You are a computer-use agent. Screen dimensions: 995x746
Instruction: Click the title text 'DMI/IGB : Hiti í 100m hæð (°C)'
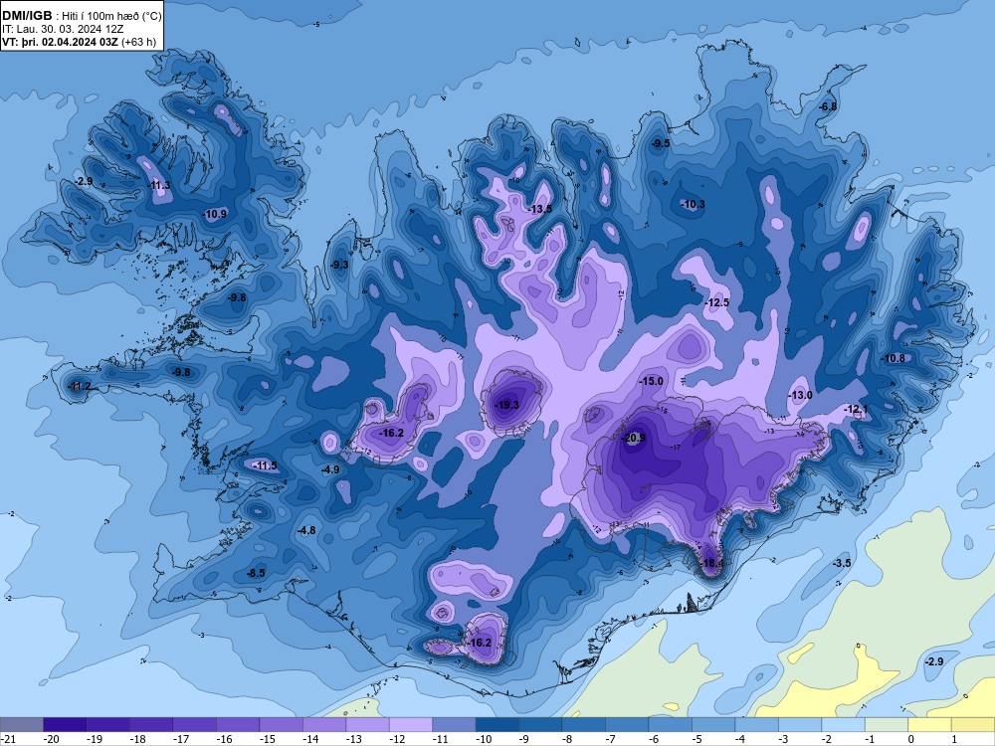[x=82, y=16]
